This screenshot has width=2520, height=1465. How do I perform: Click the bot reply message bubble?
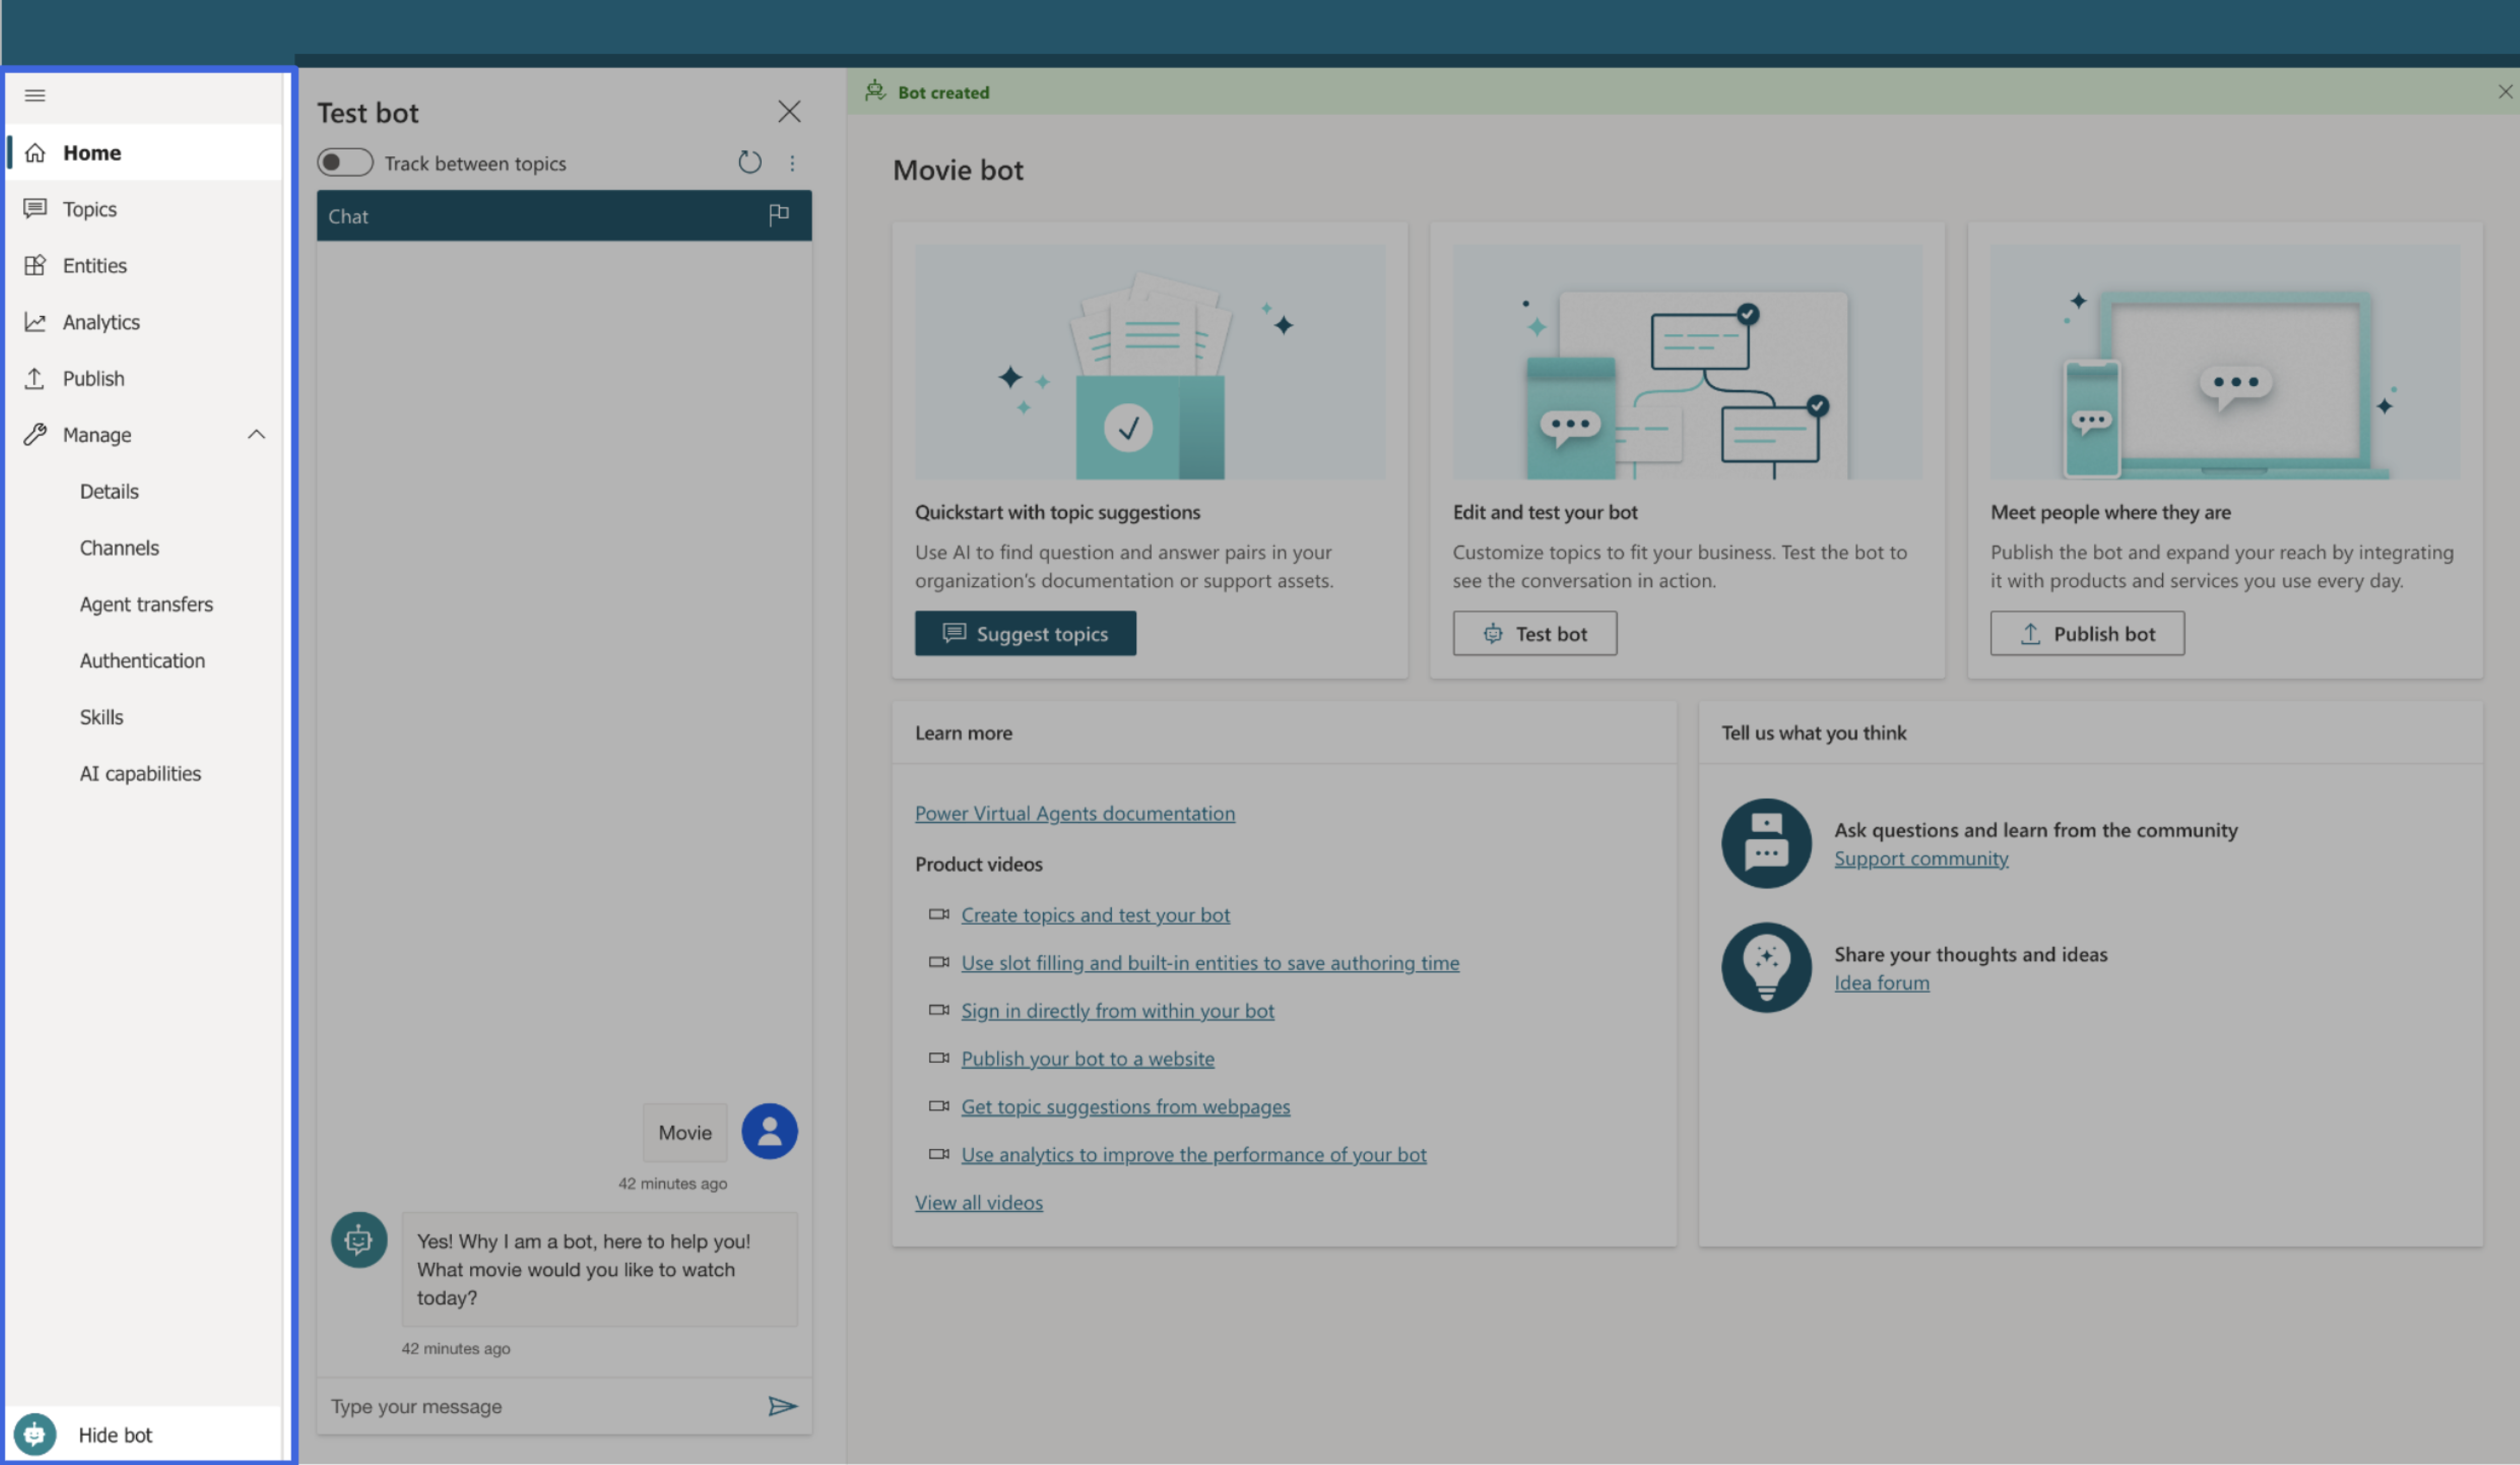tap(599, 1268)
